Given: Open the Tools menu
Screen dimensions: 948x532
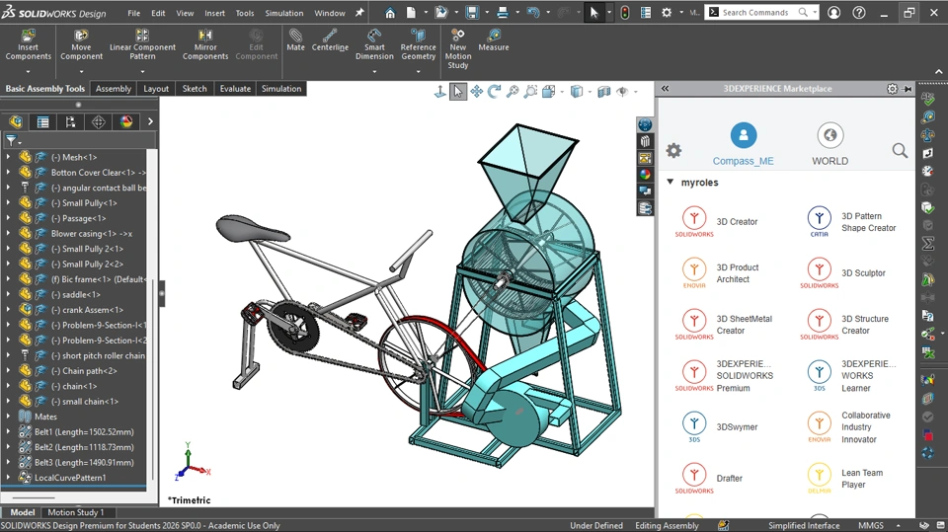Looking at the screenshot, I should [x=245, y=13].
